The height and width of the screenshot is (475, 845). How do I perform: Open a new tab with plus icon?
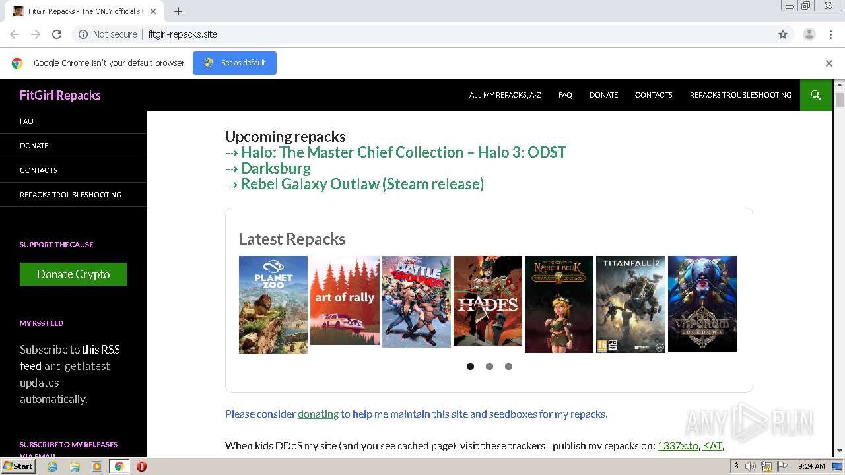point(178,11)
